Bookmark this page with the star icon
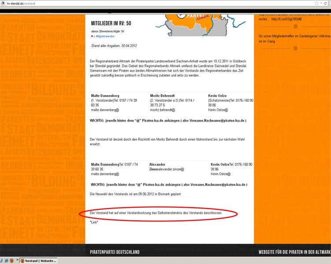Viewport: 331px width, 264px height. point(316,3)
